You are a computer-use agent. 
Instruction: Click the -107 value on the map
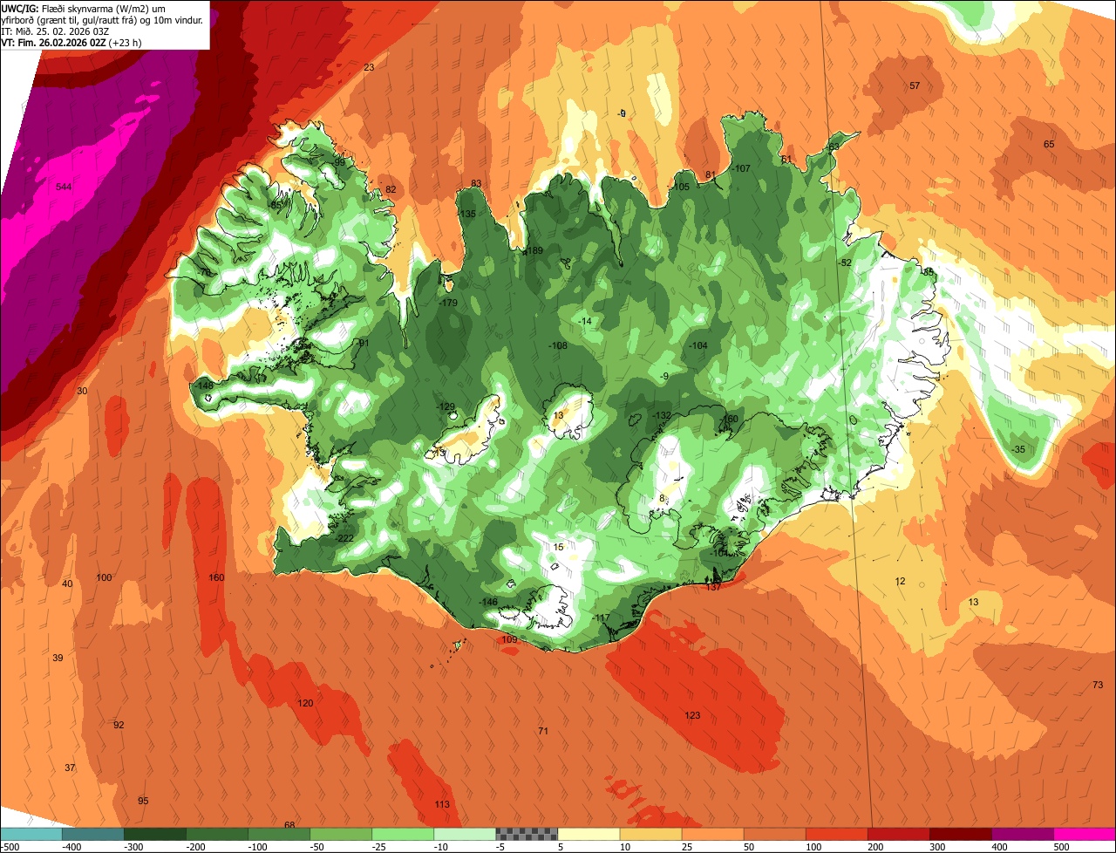pos(741,168)
